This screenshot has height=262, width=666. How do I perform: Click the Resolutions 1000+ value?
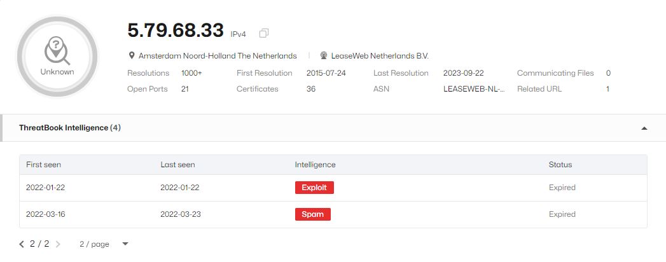point(191,73)
